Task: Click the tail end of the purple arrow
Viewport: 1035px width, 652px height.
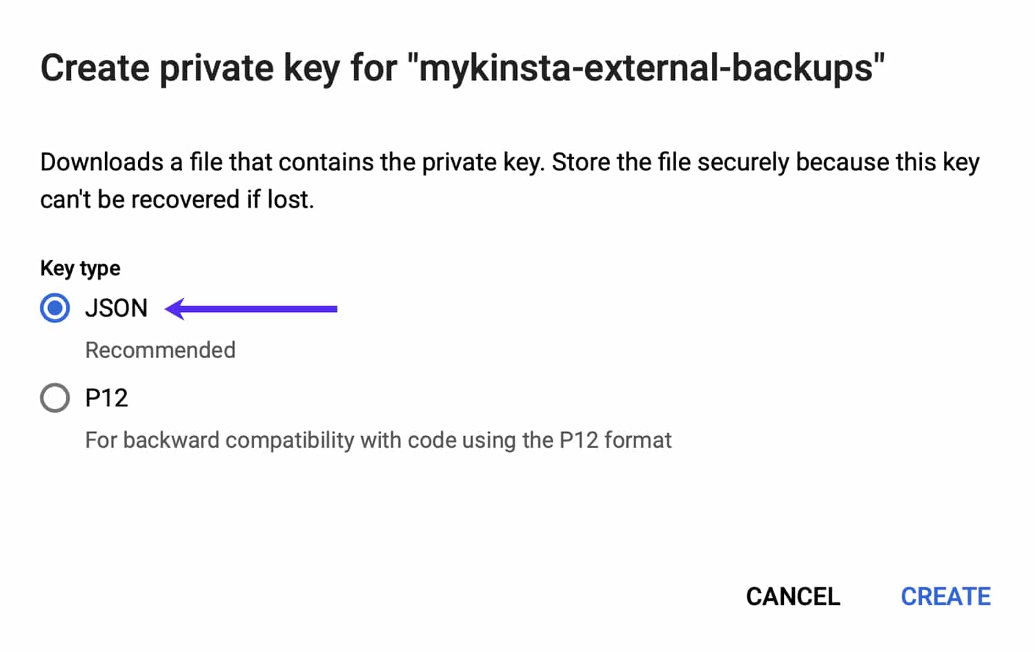Action: [331, 308]
